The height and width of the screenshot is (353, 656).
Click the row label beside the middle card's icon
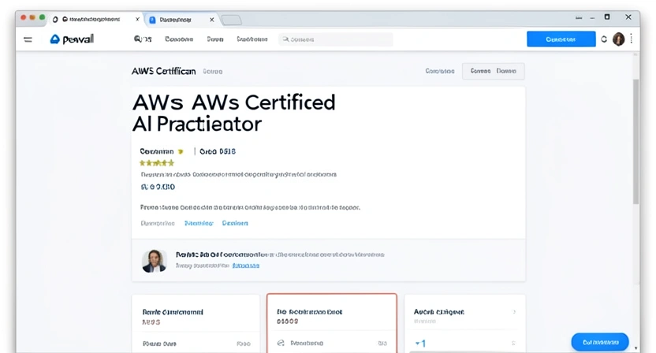coord(307,343)
